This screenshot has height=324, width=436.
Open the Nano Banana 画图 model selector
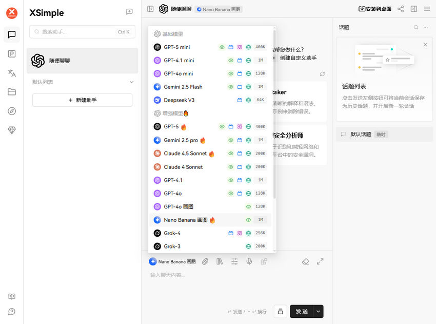[x=172, y=261]
